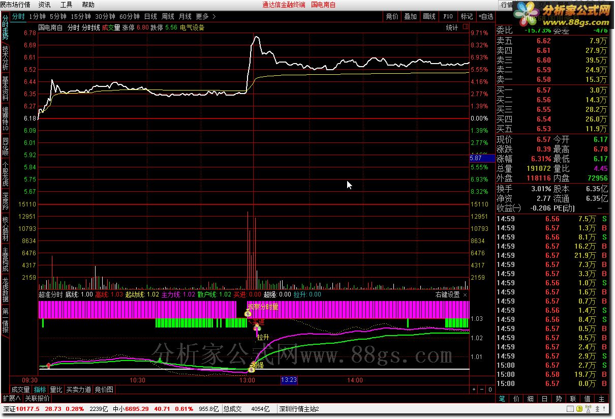The image size is (615, 419).
Task: Click the 深圳行情主站2 status entry
Action: click(x=298, y=409)
